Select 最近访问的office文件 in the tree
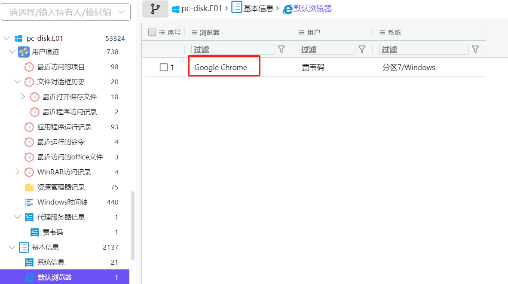The image size is (508, 284). (x=70, y=157)
